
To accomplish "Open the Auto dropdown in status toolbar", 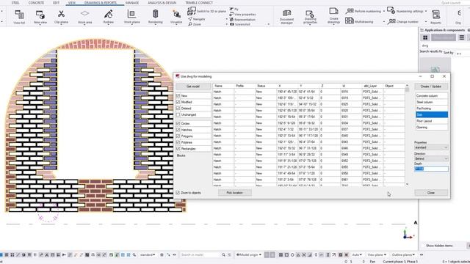I will tap(357, 254).
